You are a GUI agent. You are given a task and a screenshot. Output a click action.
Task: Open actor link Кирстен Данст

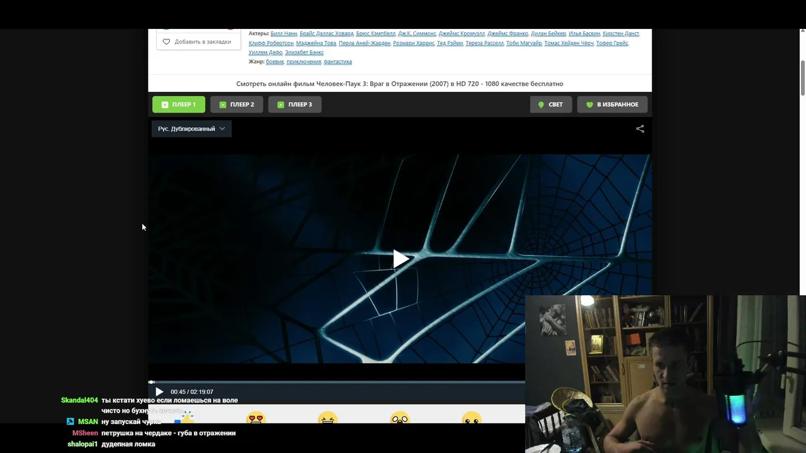[621, 33]
